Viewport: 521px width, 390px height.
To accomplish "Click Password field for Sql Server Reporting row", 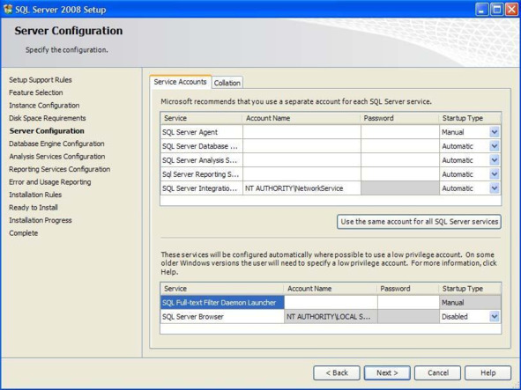I will pos(400,174).
